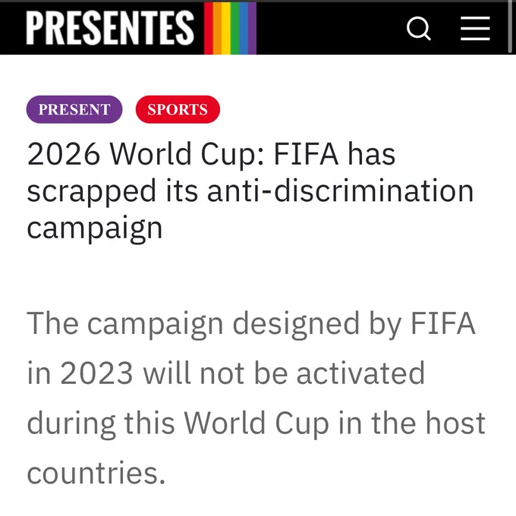The height and width of the screenshot is (516, 516).
Task: Click the PRESENTES logo text
Action: (110, 27)
